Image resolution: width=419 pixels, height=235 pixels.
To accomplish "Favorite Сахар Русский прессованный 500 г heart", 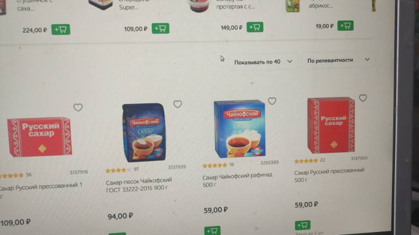I will [363, 98].
